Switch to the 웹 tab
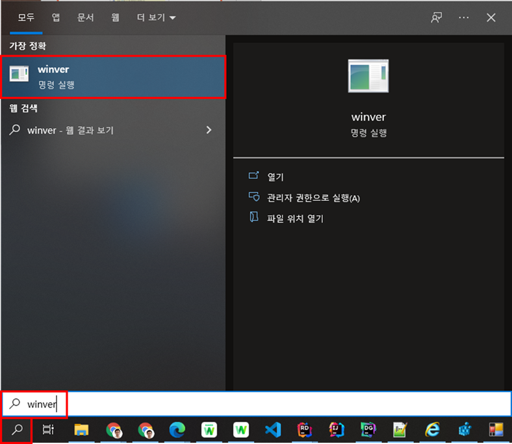Image resolution: width=512 pixels, height=444 pixels. [x=115, y=18]
